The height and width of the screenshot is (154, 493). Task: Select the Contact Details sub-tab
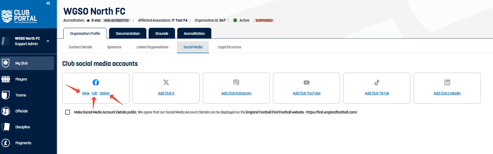point(80,47)
